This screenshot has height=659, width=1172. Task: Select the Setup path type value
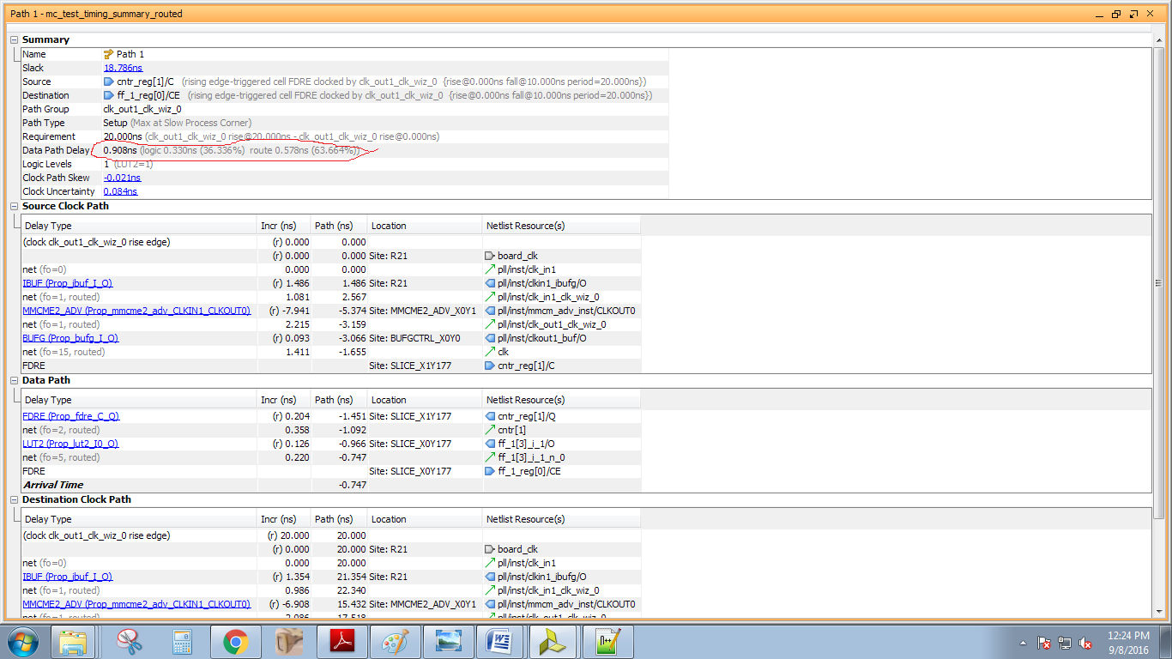click(115, 123)
